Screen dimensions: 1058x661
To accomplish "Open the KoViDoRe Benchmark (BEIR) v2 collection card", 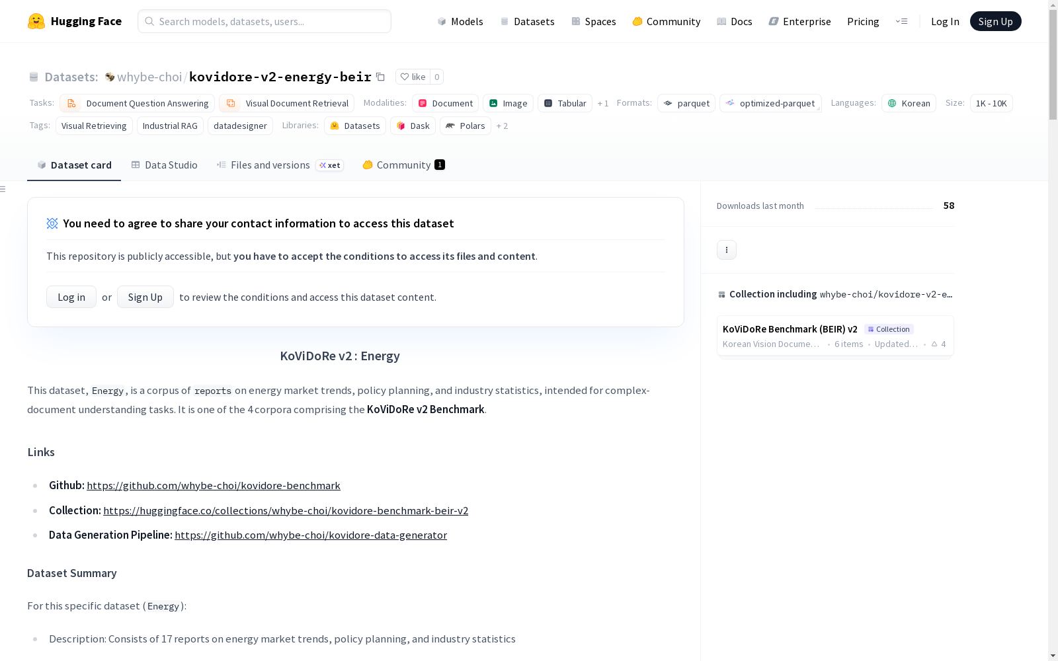I will pyautogui.click(x=835, y=336).
